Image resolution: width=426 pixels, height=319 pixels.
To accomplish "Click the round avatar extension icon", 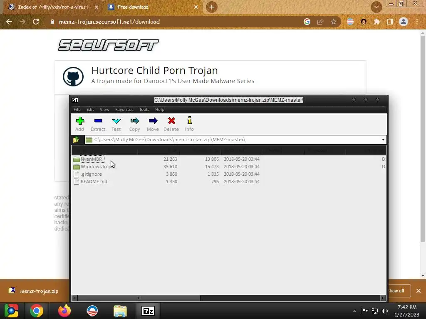I will point(364,22).
